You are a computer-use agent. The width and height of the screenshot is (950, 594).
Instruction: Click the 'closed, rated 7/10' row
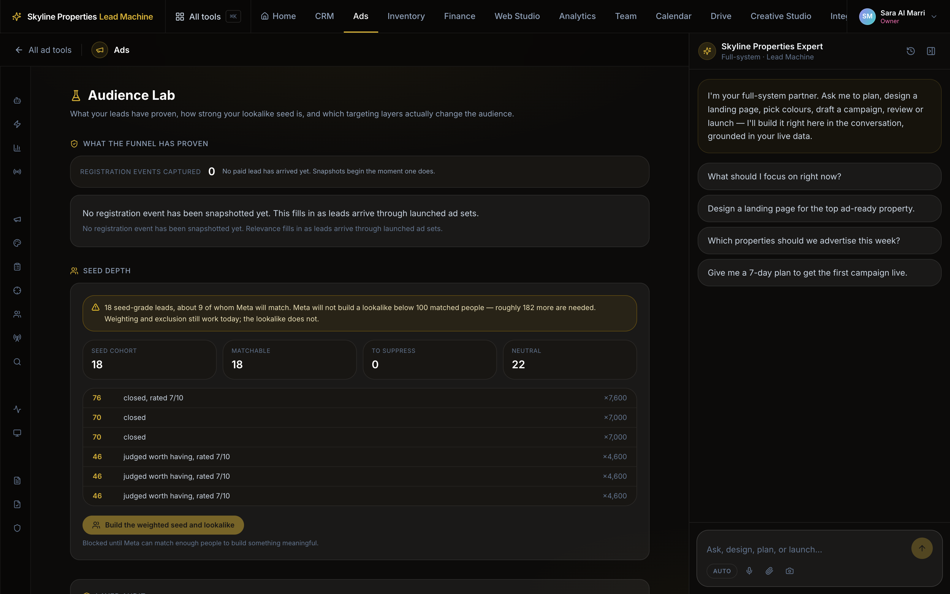pos(360,398)
